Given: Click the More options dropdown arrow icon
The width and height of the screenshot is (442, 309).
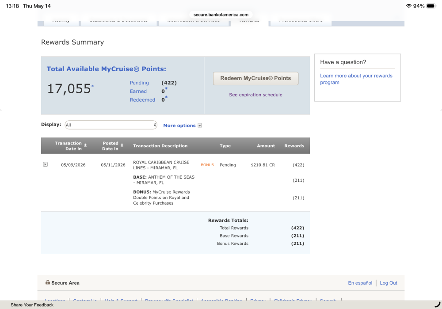Looking at the screenshot, I should point(200,126).
